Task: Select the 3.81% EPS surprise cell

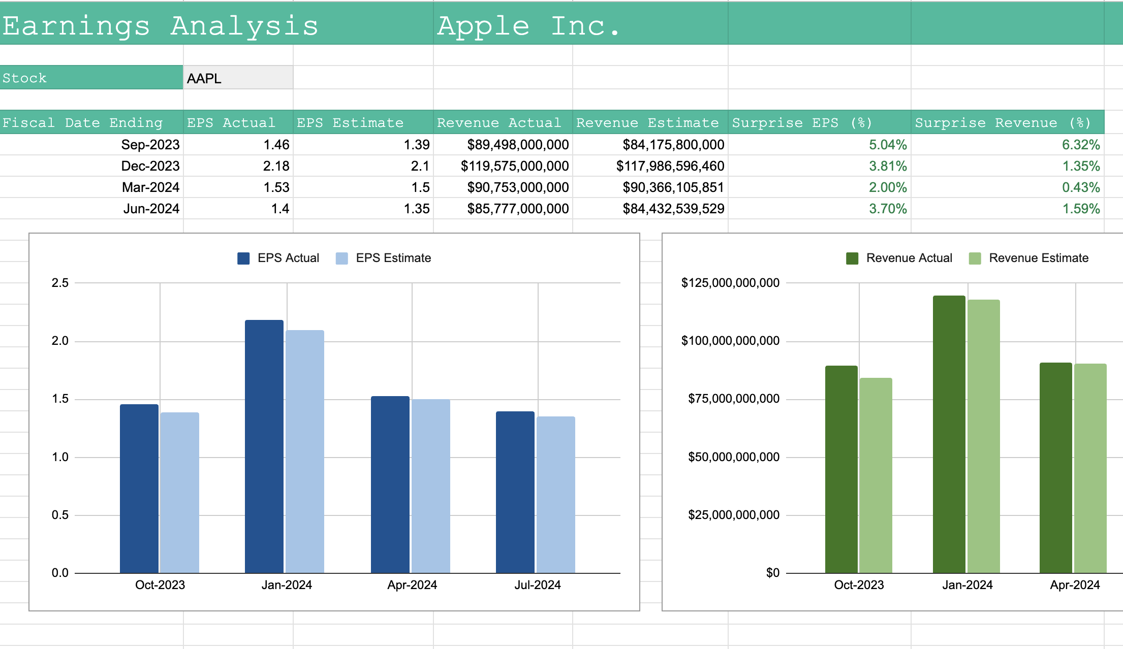Action: point(820,166)
